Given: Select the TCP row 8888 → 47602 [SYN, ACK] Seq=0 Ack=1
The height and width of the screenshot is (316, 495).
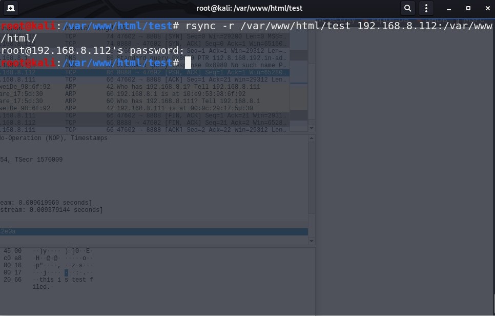Looking at the screenshot, I should coord(145,44).
